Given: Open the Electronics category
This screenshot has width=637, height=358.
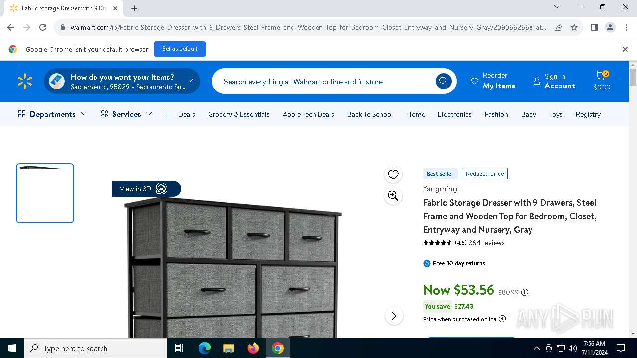Looking at the screenshot, I should tap(454, 114).
